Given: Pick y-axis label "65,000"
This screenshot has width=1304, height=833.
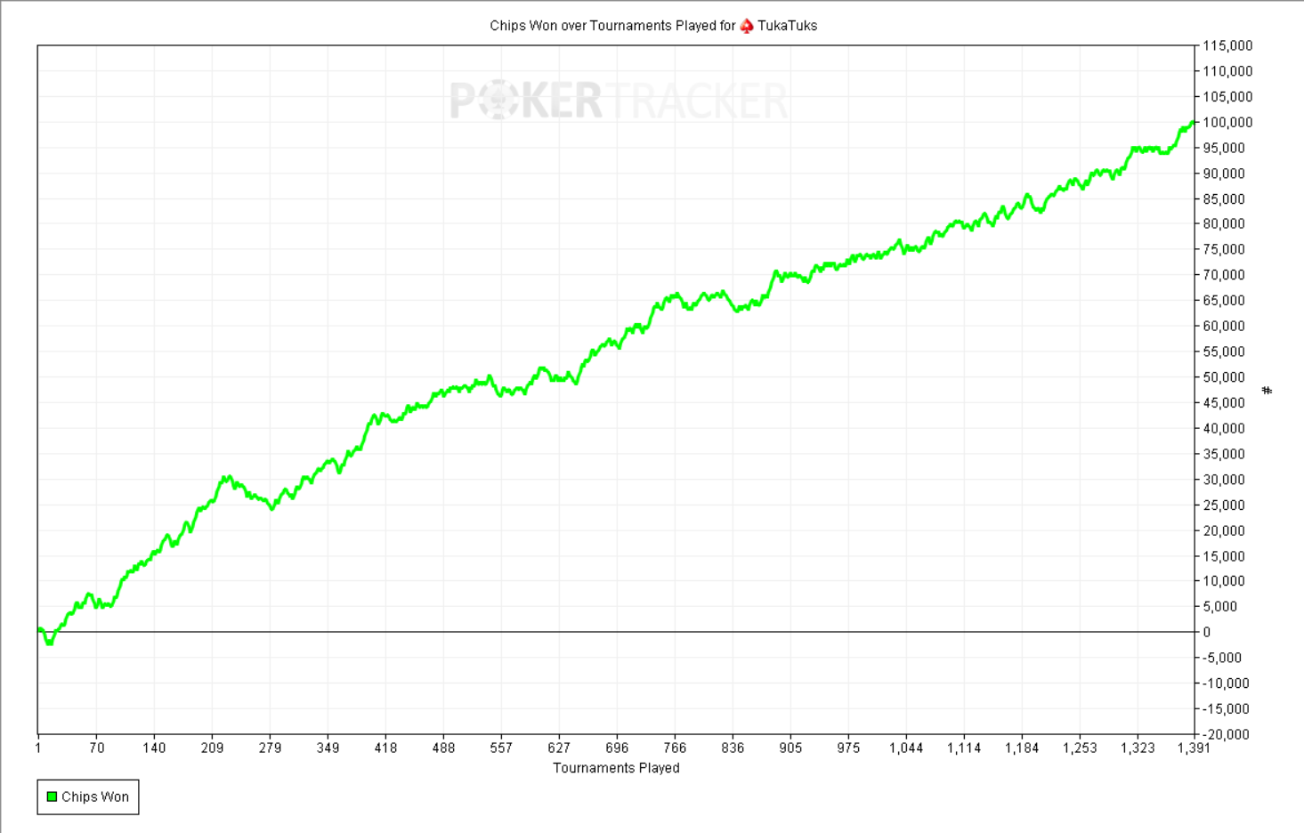Looking at the screenshot, I should click(1224, 301).
